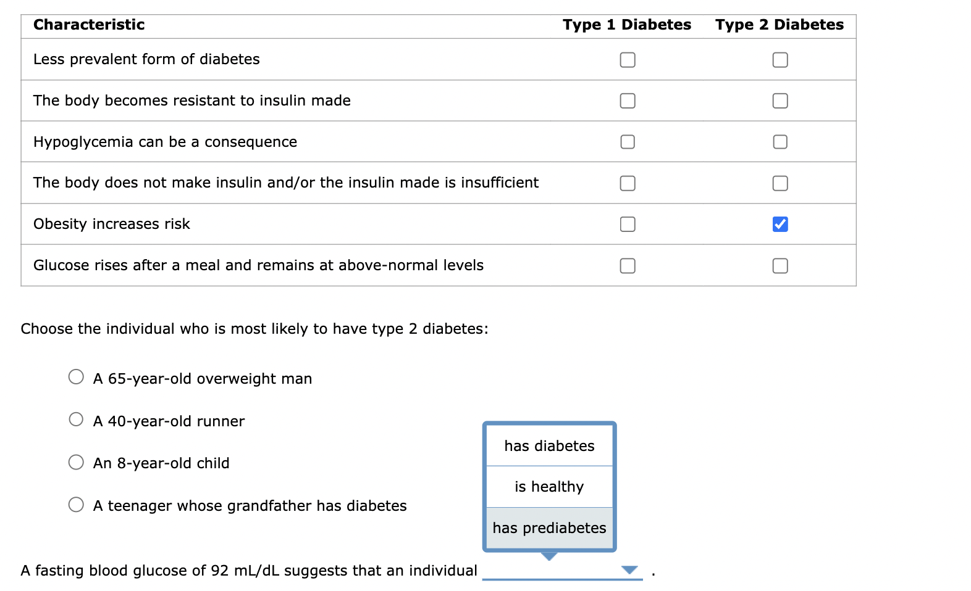971x591 pixels.
Task: Check Type 2 box for 'Less prevalent form of diabetes'
Action: click(780, 60)
